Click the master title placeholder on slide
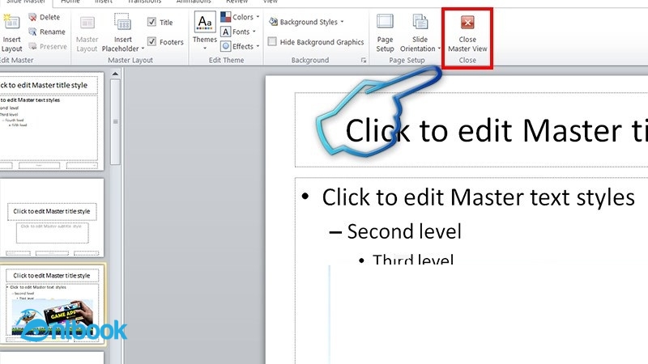 click(471, 130)
